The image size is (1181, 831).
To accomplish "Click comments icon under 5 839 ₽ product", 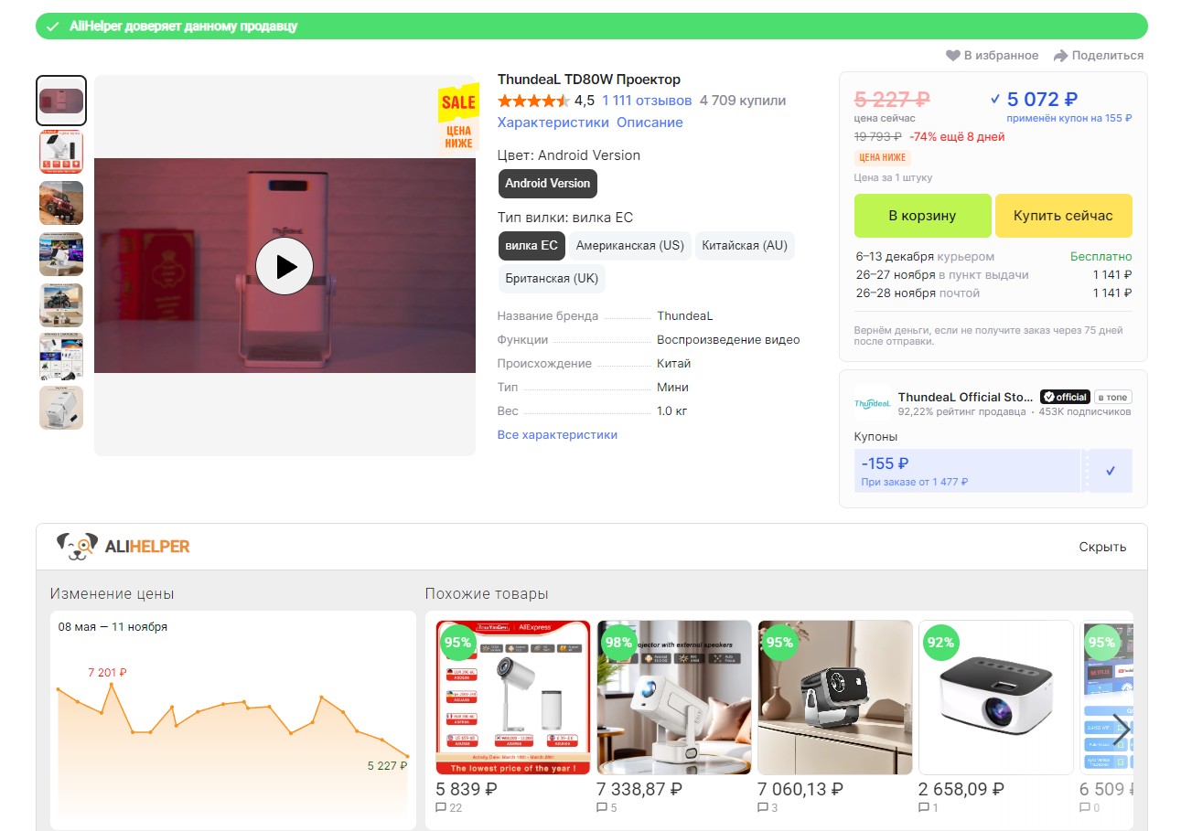I will point(442,808).
